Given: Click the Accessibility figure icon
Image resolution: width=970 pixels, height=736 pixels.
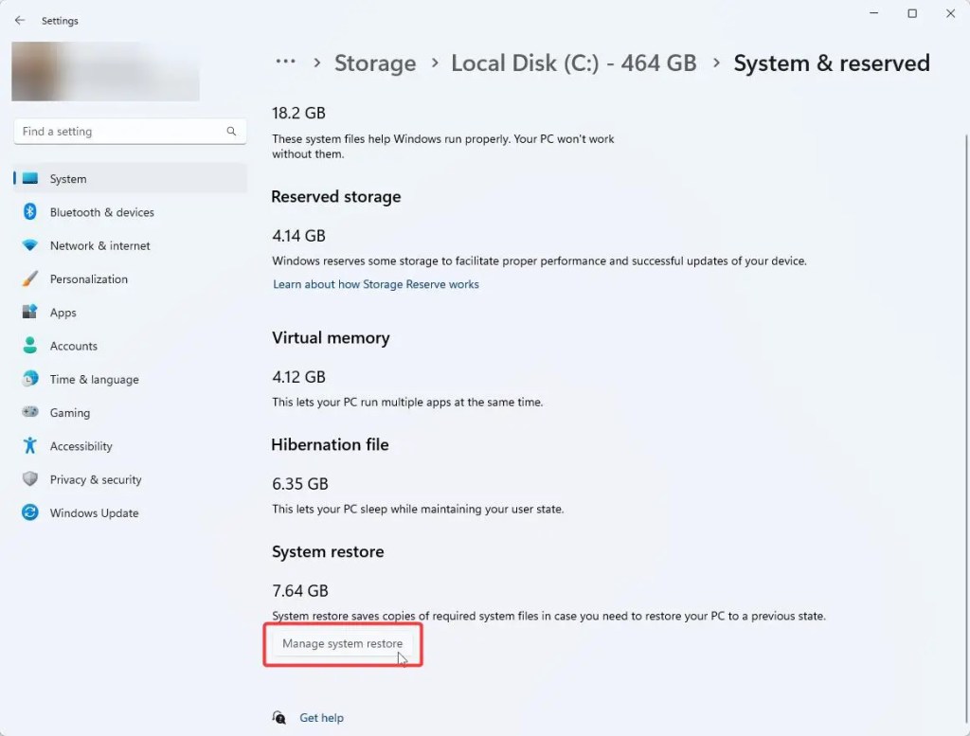Looking at the screenshot, I should pos(29,446).
